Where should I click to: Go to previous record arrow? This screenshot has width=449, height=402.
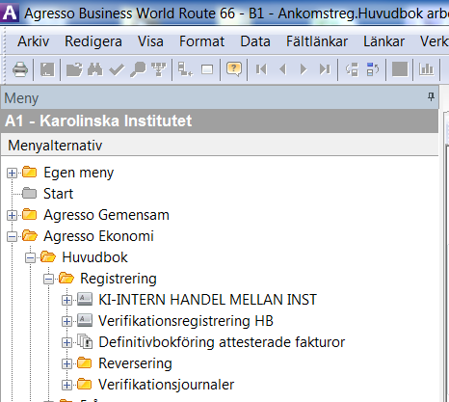[282, 69]
